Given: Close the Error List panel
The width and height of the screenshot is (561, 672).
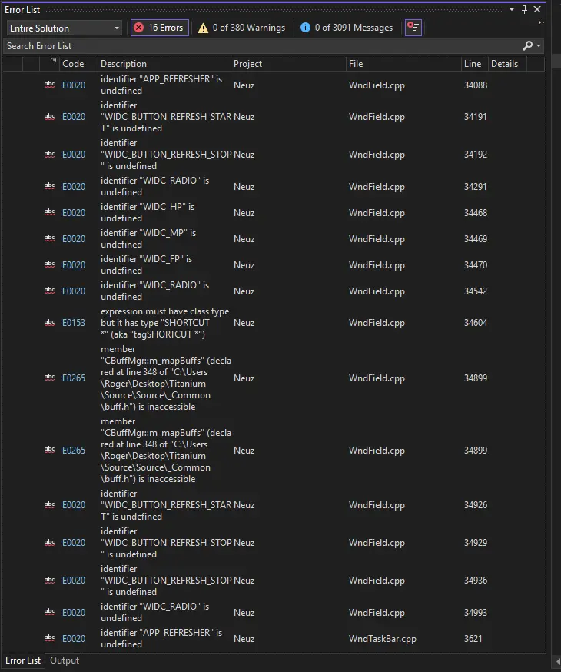Looking at the screenshot, I should pyautogui.click(x=537, y=9).
